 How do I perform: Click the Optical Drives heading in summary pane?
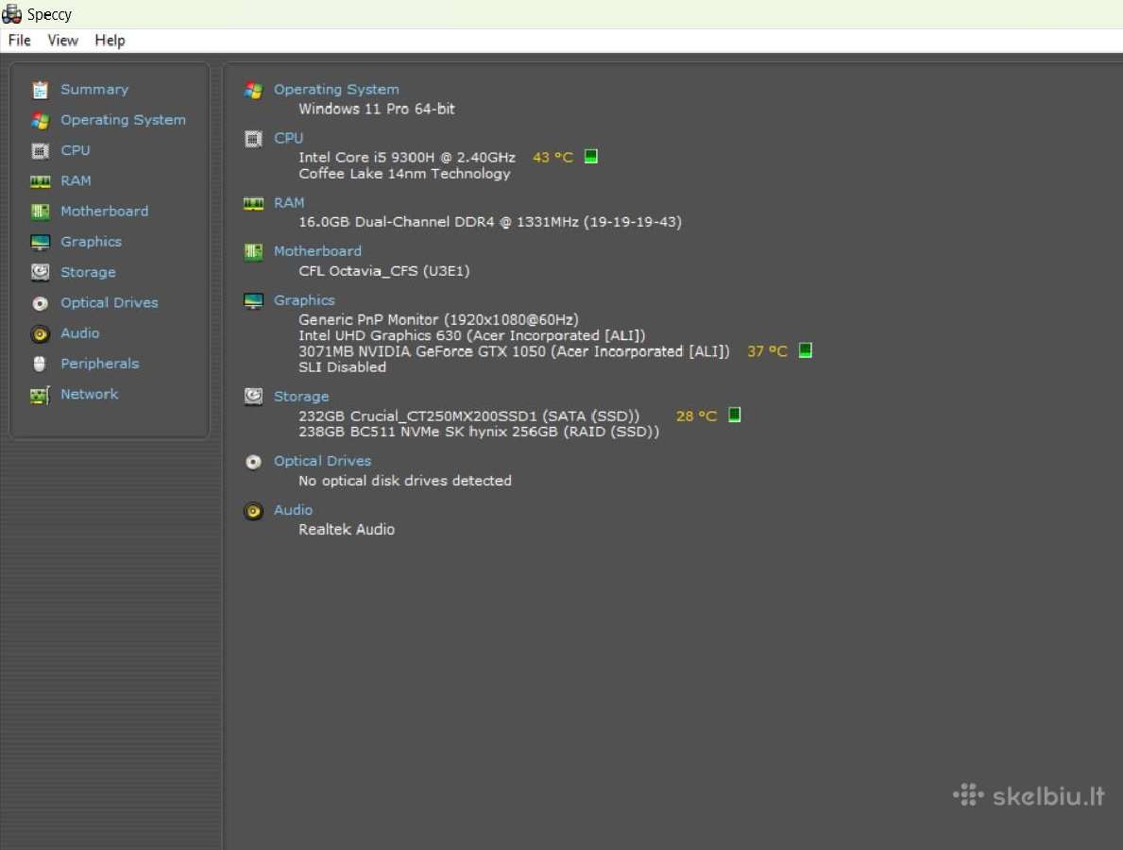tap(323, 461)
